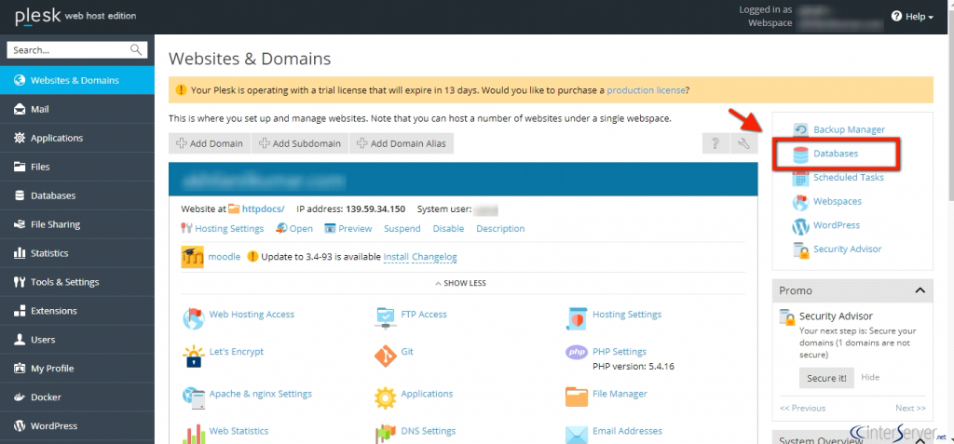Open Databases in the sidebar
This screenshot has height=444, width=954.
tap(77, 195)
